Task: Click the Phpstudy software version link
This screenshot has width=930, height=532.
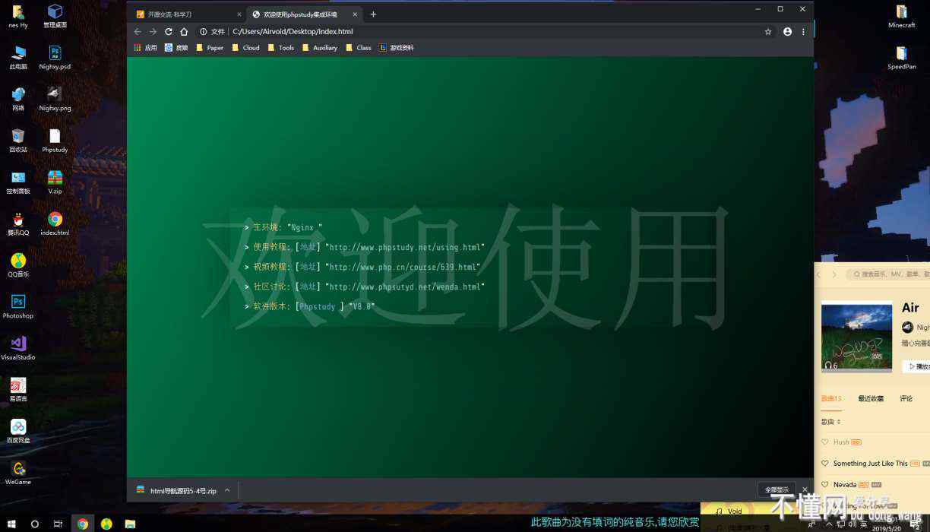Action: 318,306
